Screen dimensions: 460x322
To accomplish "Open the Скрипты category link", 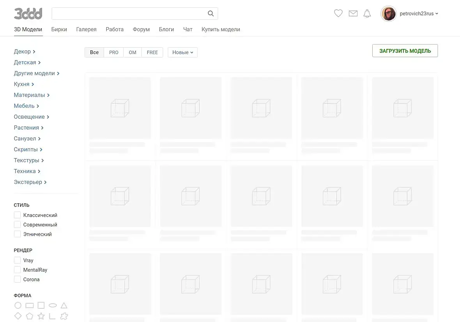I will [x=28, y=149].
